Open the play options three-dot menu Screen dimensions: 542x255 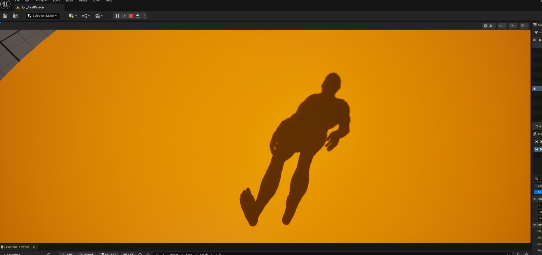[x=144, y=16]
